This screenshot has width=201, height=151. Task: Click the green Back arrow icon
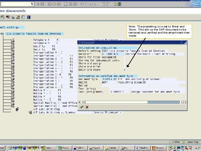coord(50,4)
